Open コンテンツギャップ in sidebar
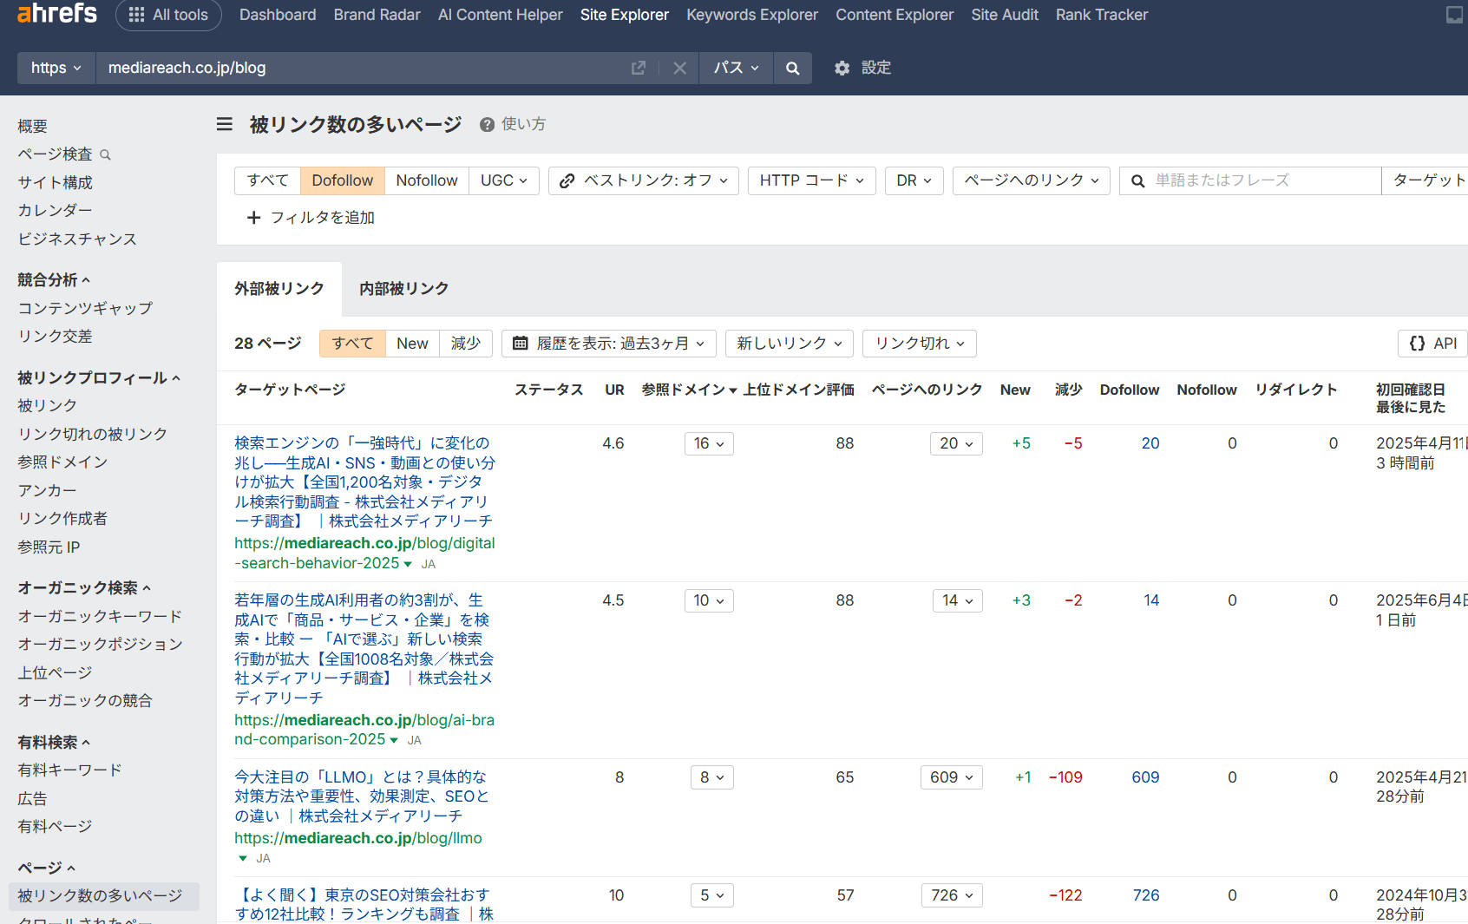Image resolution: width=1468 pixels, height=924 pixels. pos(85,309)
